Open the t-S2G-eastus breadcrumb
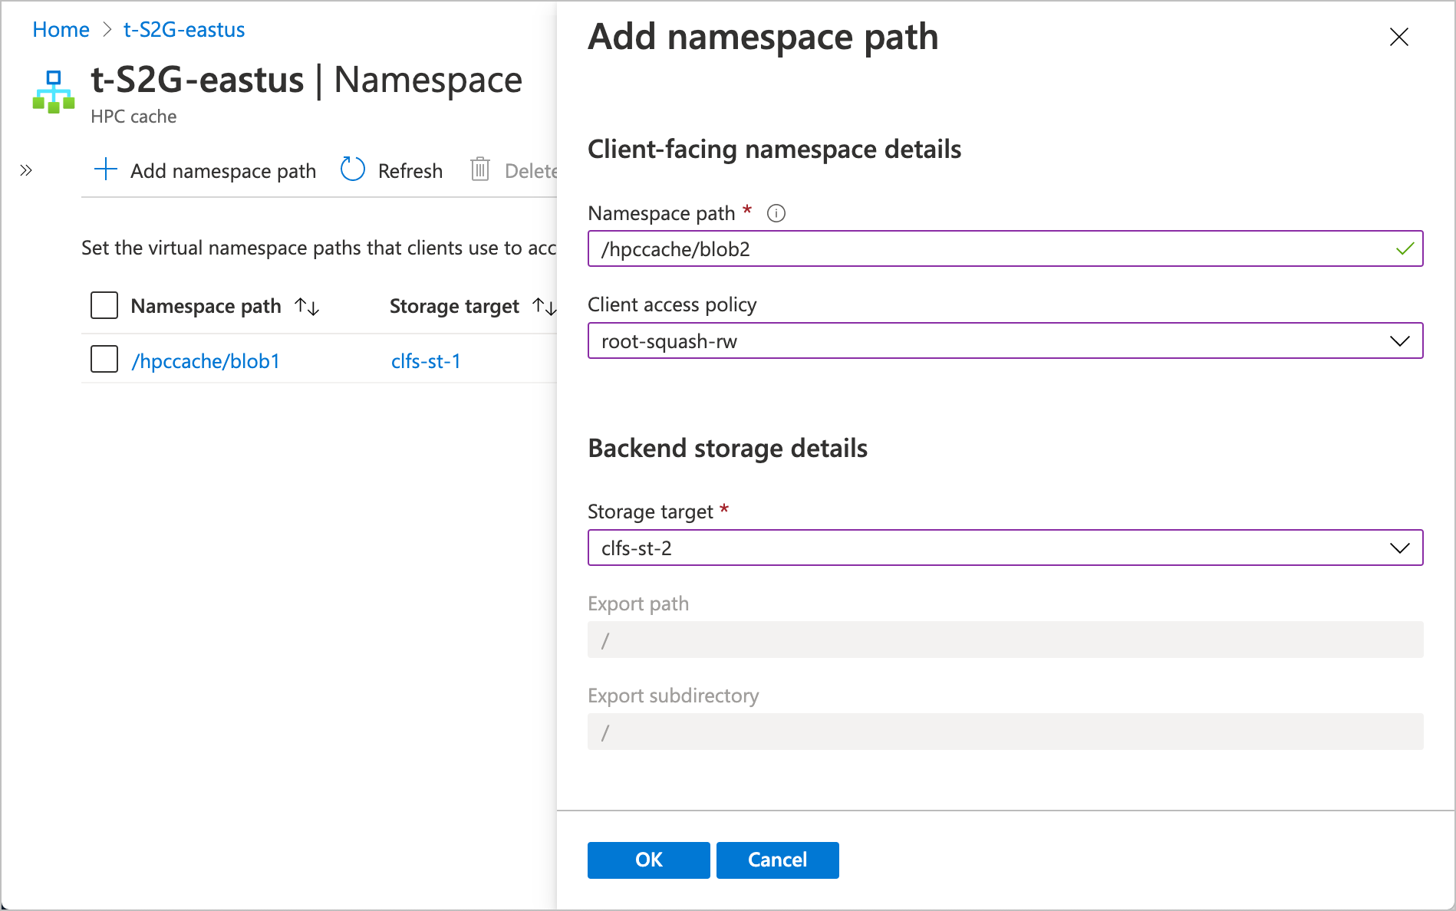Screen dimensions: 1456x911 tap(183, 29)
